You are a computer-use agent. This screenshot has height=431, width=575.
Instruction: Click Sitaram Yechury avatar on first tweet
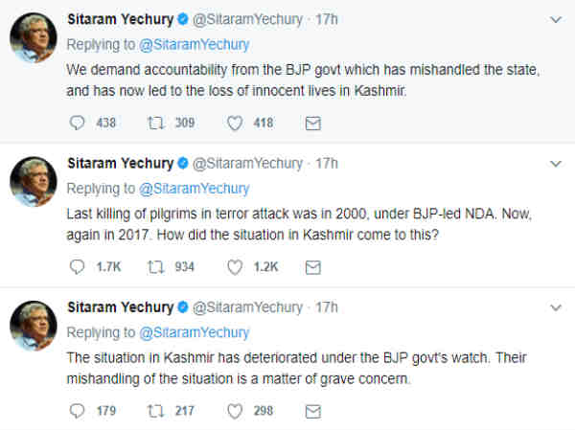[x=33, y=38]
